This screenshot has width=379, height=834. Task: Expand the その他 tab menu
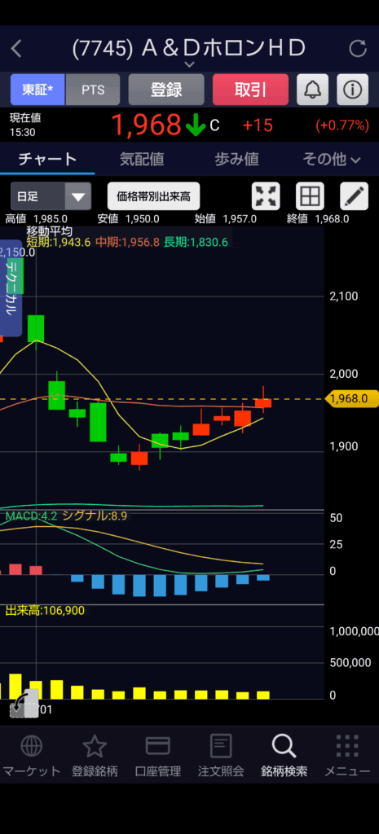pyautogui.click(x=332, y=159)
